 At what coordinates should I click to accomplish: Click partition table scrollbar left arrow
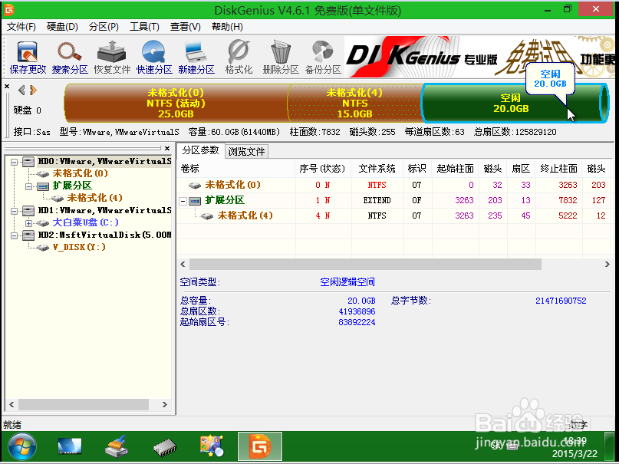(183, 264)
